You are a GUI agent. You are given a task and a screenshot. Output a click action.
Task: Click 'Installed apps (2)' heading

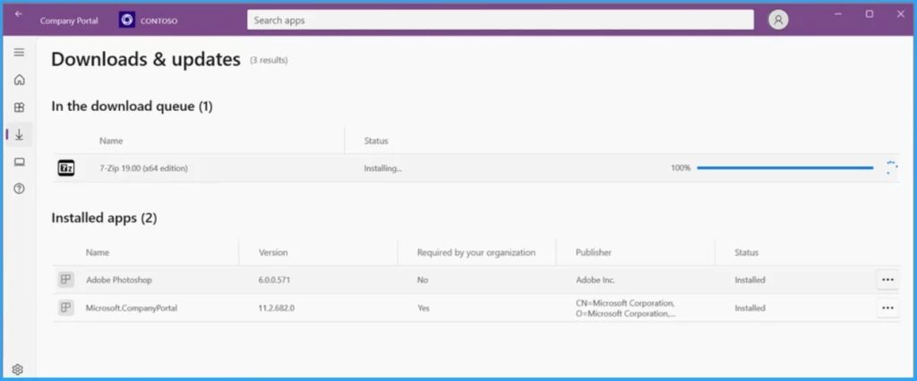(x=104, y=218)
